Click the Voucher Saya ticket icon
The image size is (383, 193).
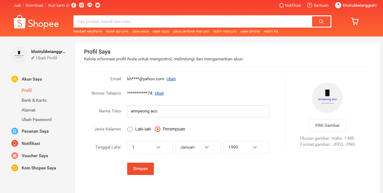[14, 156]
